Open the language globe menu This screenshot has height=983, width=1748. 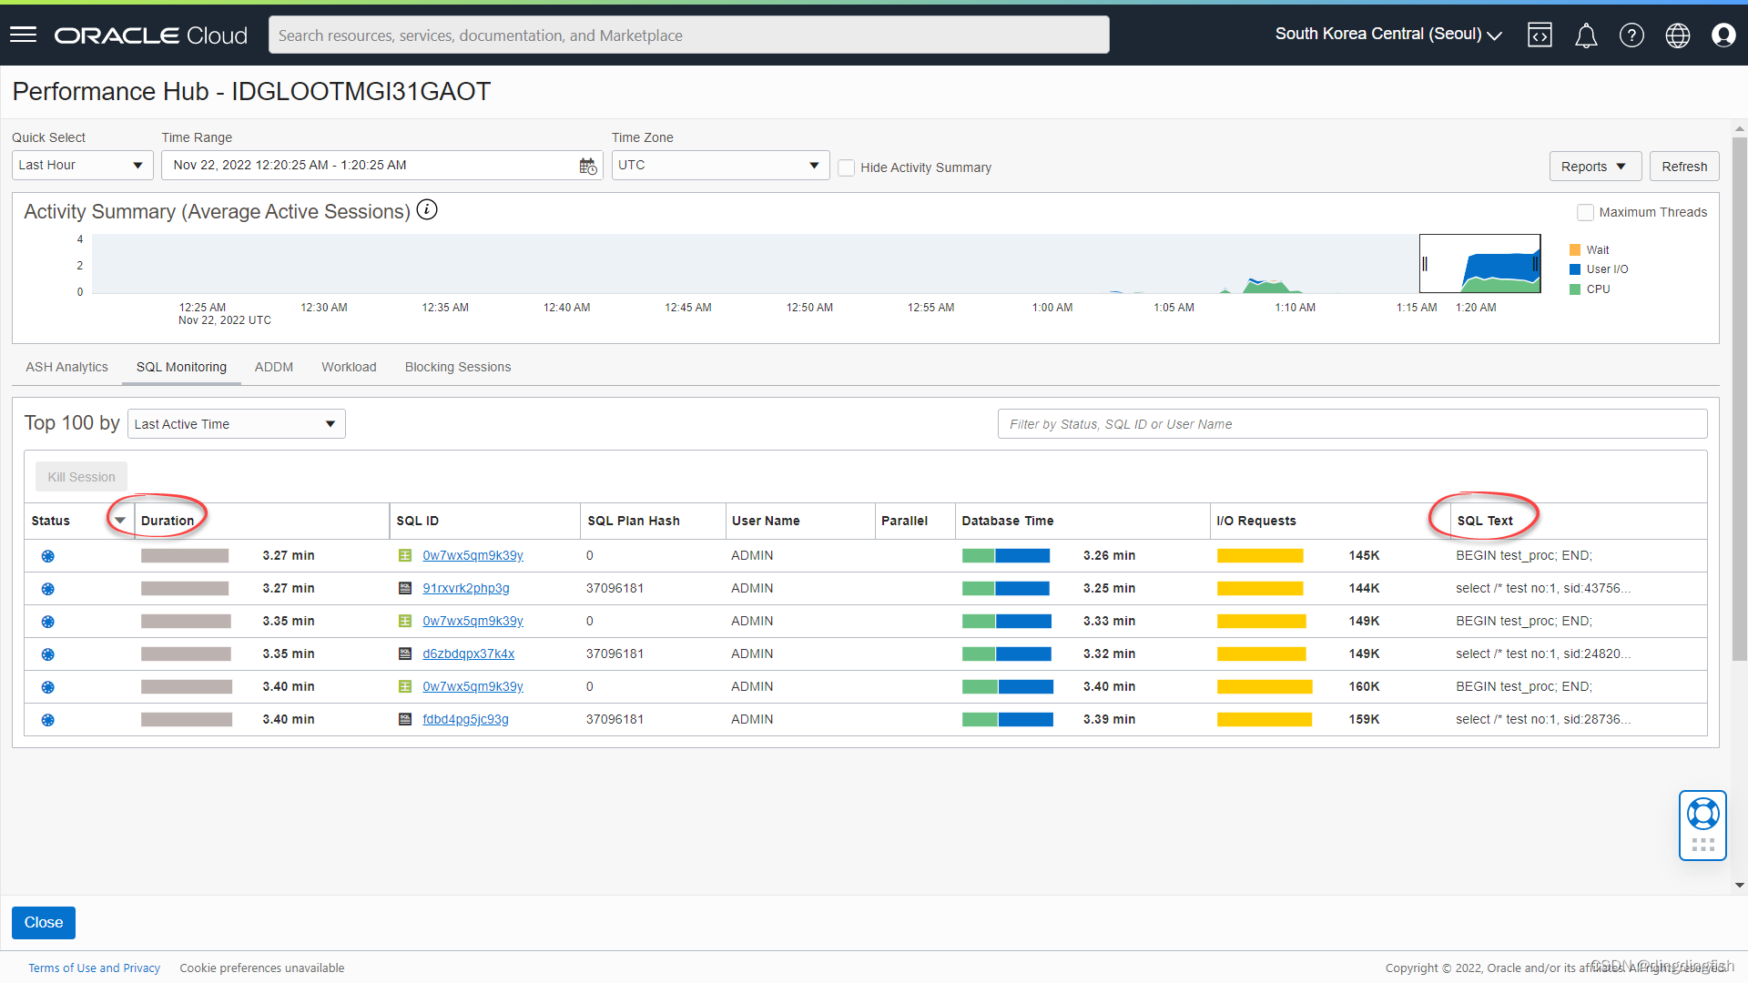tap(1678, 35)
